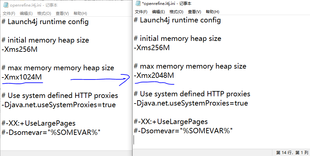Click "# initial memory heap size" in the right window
Image resolution: width=310 pixels, height=156 pixels.
[x=177, y=39]
